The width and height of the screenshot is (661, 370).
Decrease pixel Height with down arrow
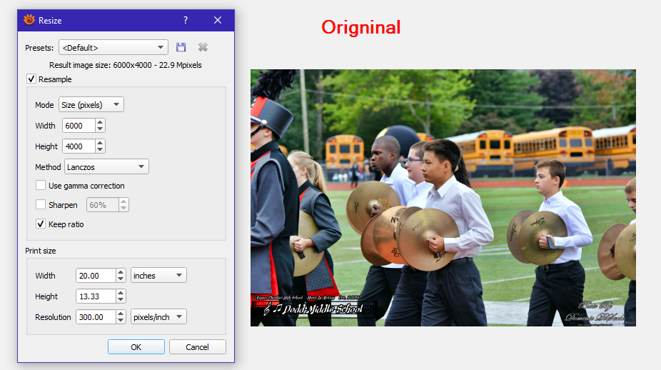point(100,149)
